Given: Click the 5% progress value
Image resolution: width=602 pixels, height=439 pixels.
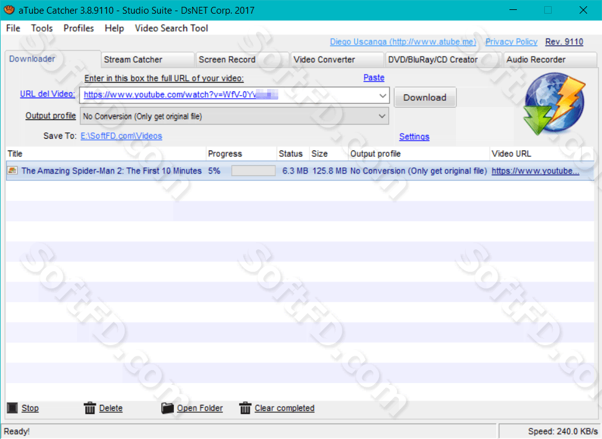Looking at the screenshot, I should [214, 170].
